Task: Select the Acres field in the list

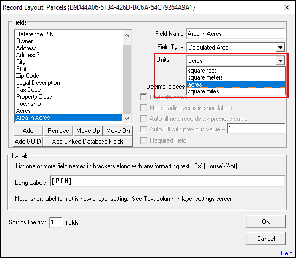Action: [x=69, y=111]
